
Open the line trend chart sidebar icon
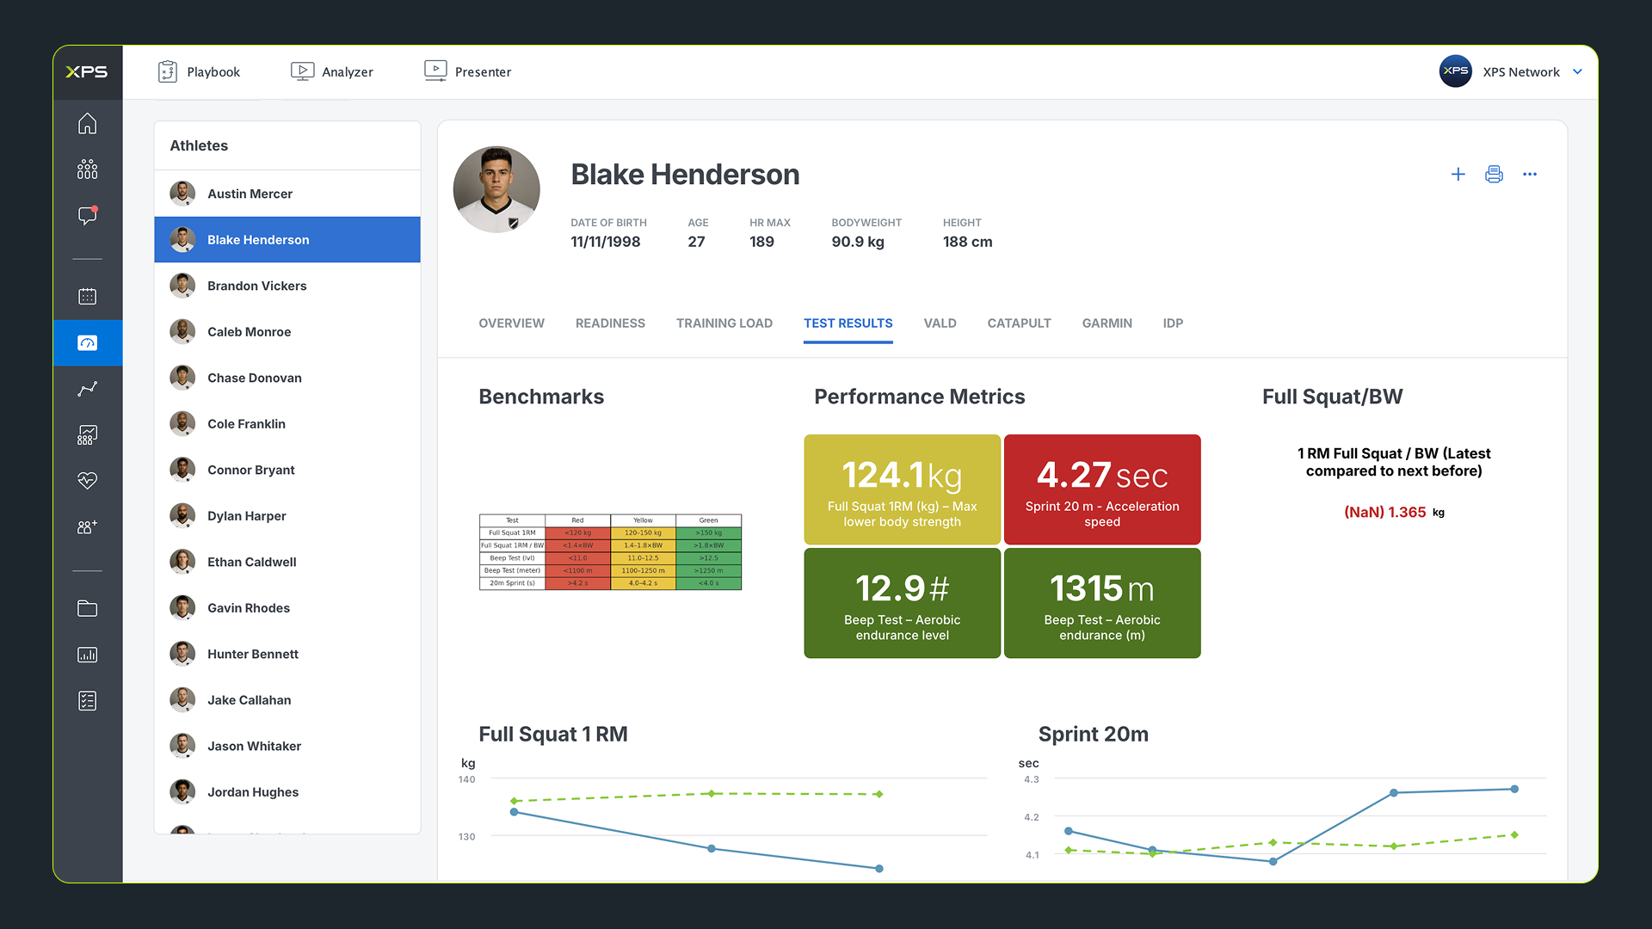[87, 389]
